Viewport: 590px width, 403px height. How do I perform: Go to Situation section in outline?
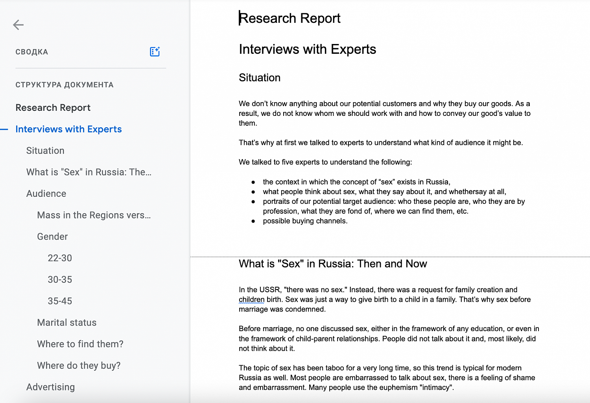(x=45, y=151)
